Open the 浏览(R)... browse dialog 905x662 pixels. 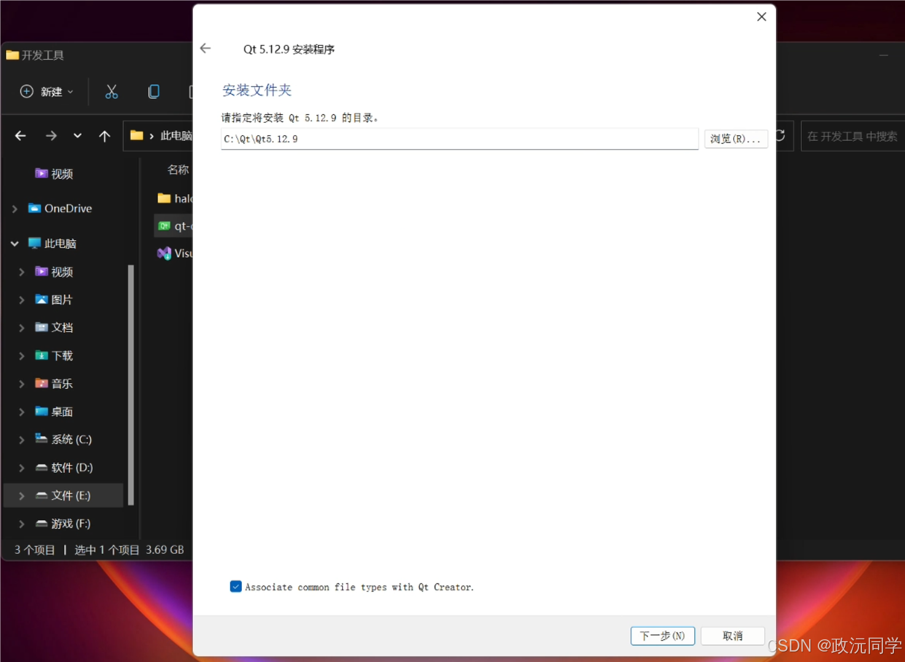(x=736, y=139)
